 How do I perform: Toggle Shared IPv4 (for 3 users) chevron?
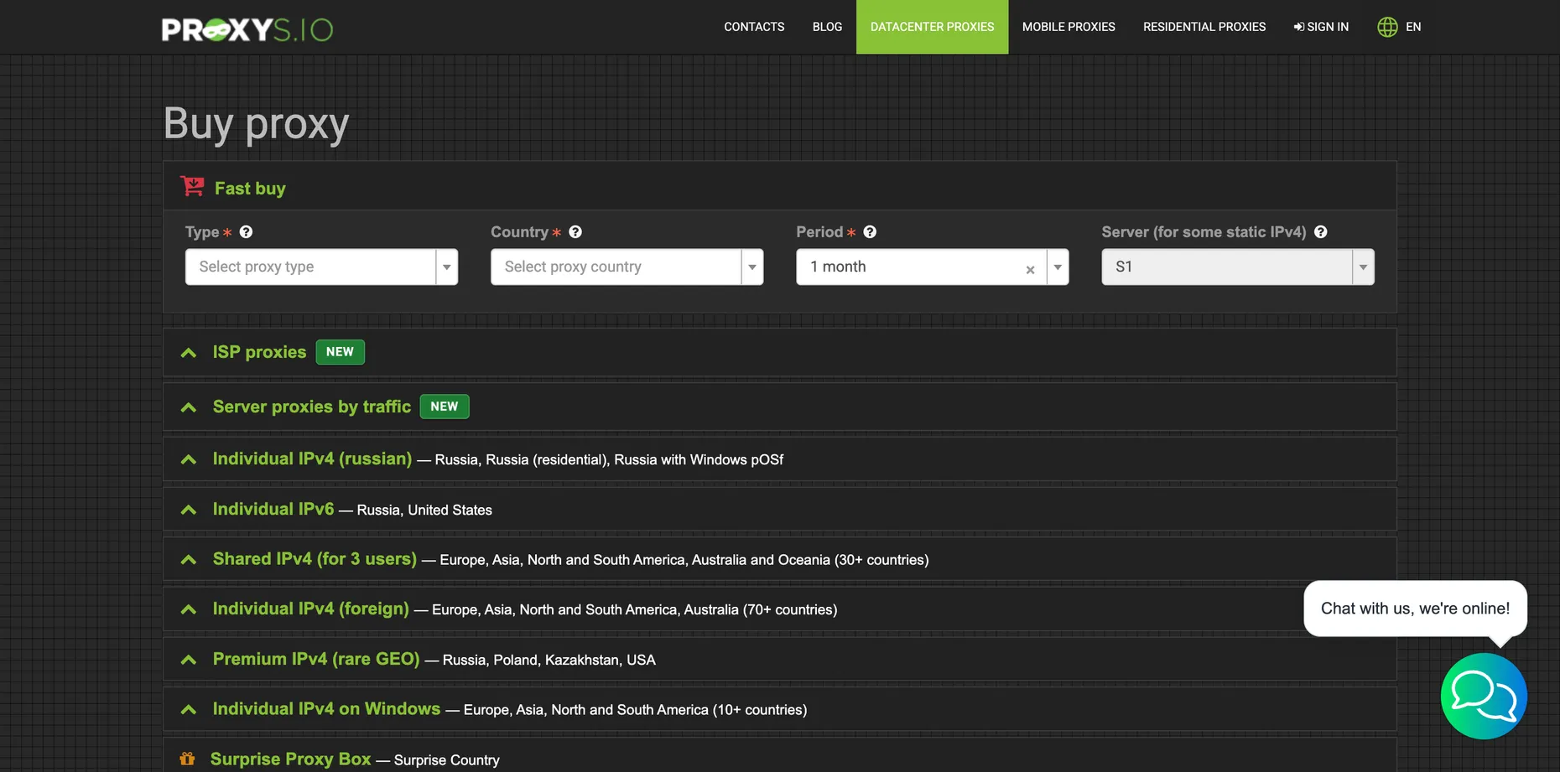point(189,559)
